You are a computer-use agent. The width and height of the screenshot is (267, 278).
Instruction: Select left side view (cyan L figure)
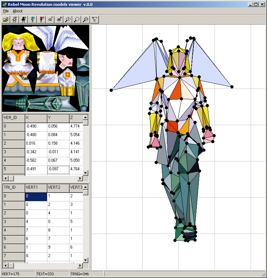[x=32, y=19]
